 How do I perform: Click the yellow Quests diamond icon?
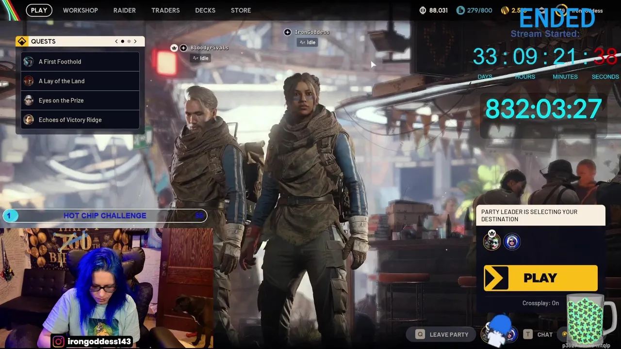[22, 41]
